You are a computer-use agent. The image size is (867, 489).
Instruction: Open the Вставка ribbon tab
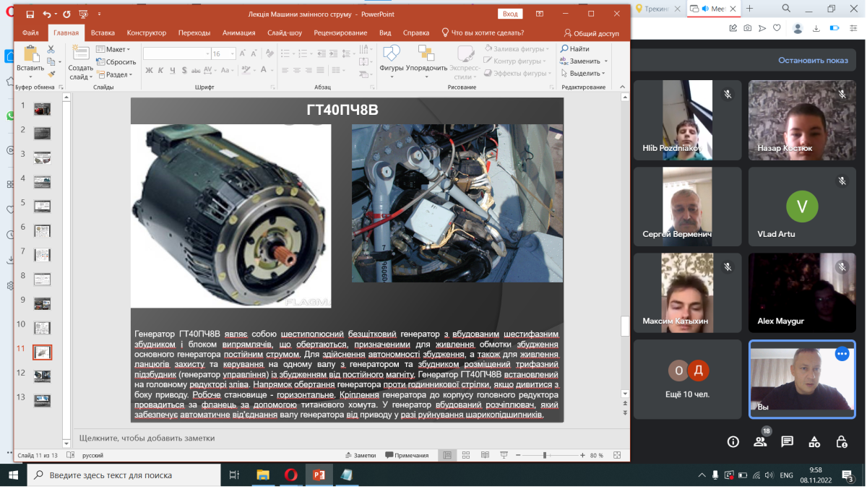click(103, 33)
